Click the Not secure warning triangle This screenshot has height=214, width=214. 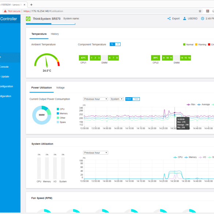[x=5, y=11]
